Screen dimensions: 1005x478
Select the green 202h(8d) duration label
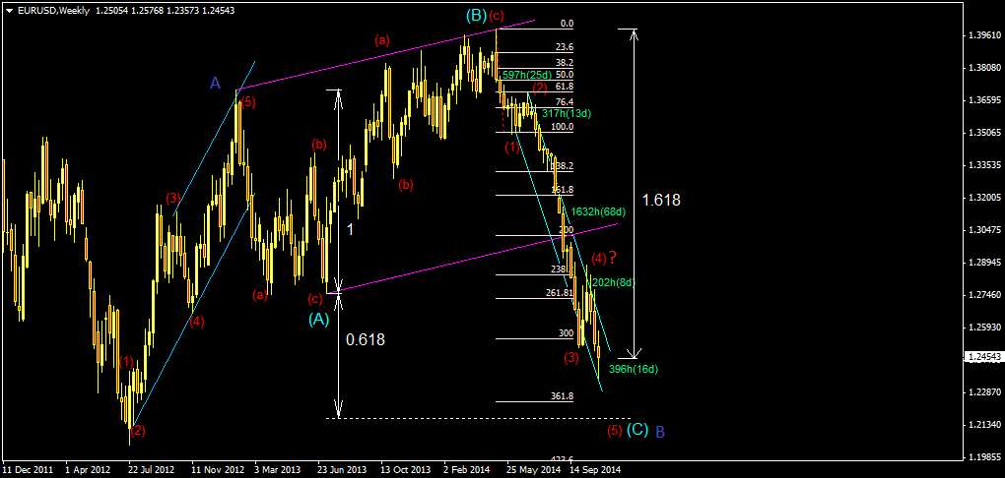[x=614, y=282]
